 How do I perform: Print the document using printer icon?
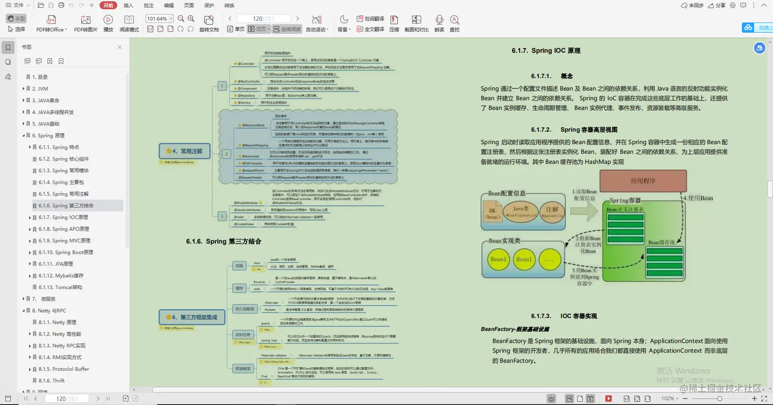(x=61, y=5)
